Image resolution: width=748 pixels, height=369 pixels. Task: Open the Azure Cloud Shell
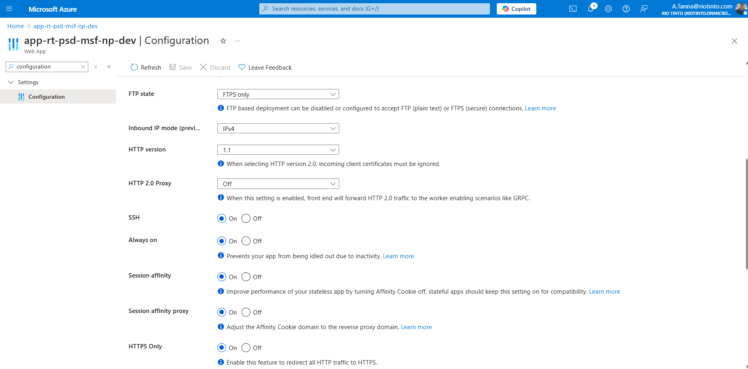(573, 8)
